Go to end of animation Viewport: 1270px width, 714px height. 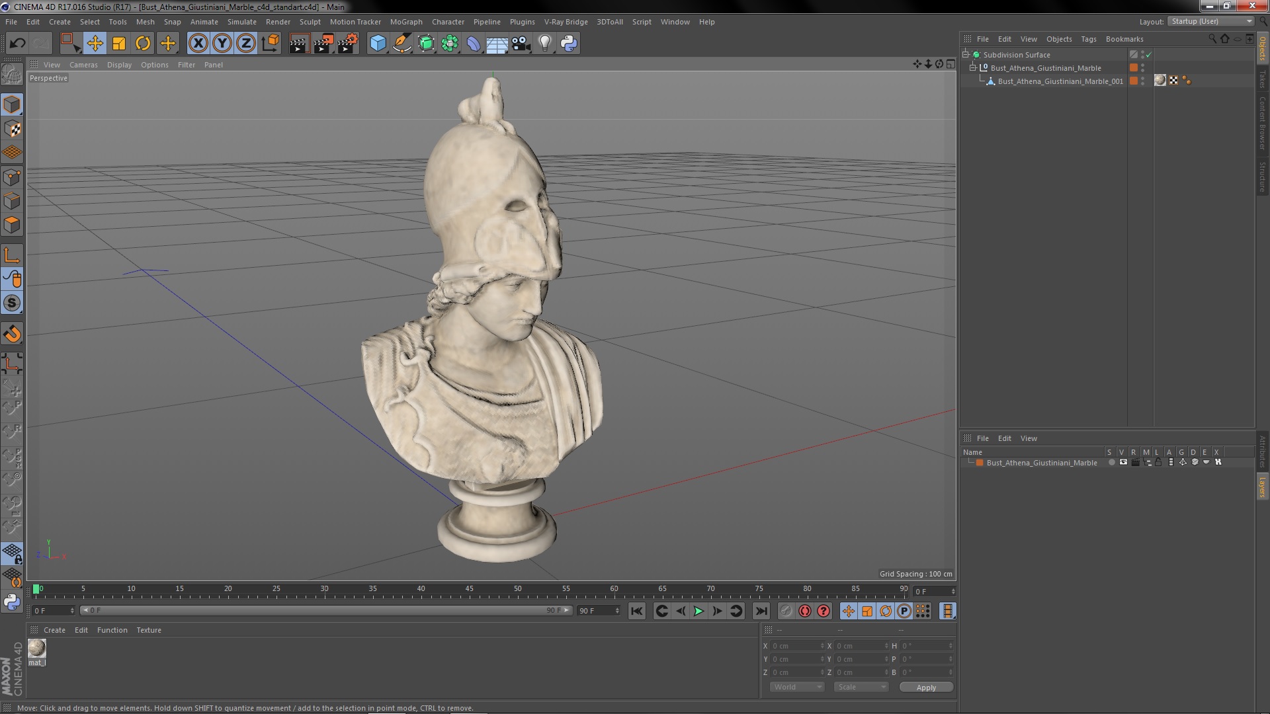coord(761,611)
